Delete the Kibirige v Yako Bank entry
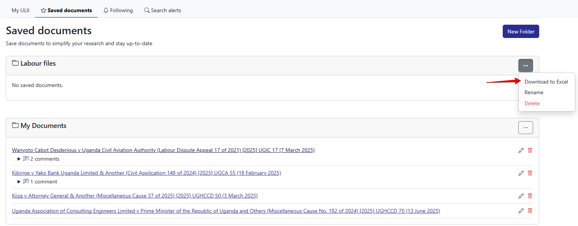The image size is (578, 226). point(530,173)
